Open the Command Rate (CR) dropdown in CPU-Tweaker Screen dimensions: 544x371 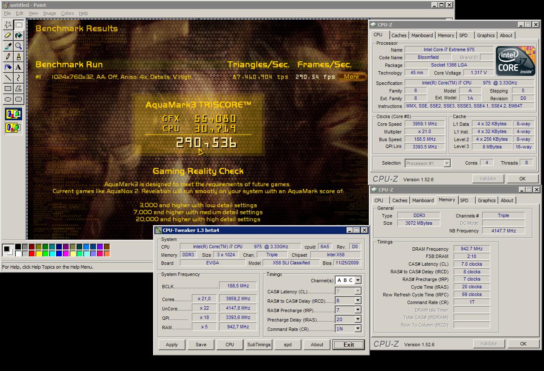tap(358, 329)
